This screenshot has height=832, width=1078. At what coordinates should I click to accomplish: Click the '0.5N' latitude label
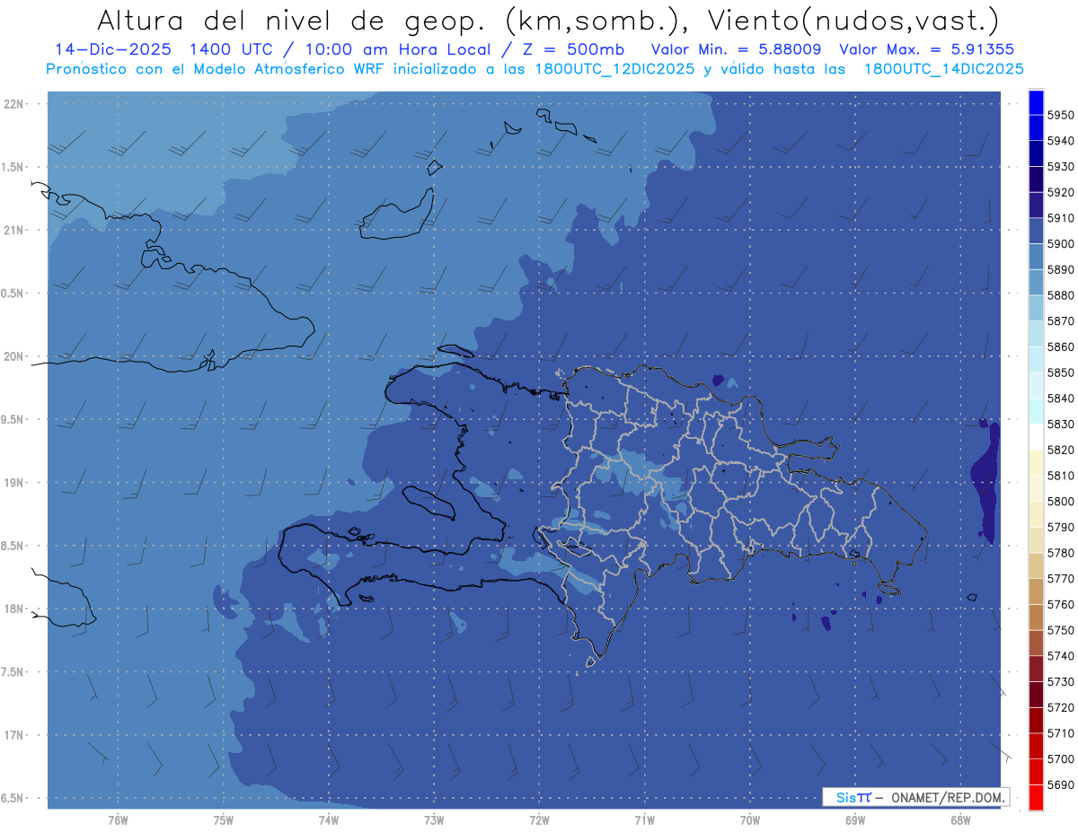point(13,293)
